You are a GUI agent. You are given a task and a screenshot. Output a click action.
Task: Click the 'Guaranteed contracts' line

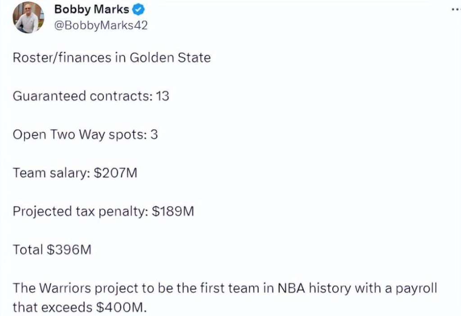pos(91,96)
